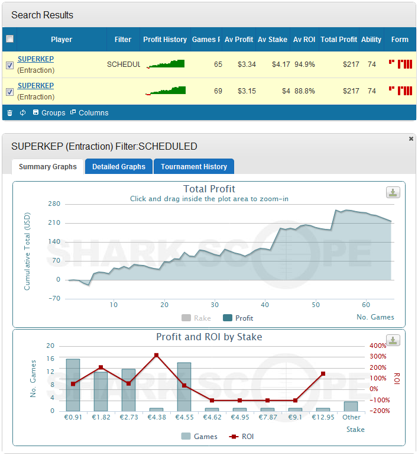
Task: Sort by Av Stake column header
Action: 273,40
